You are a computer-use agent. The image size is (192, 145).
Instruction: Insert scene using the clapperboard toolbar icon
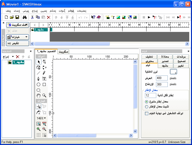[107, 17]
